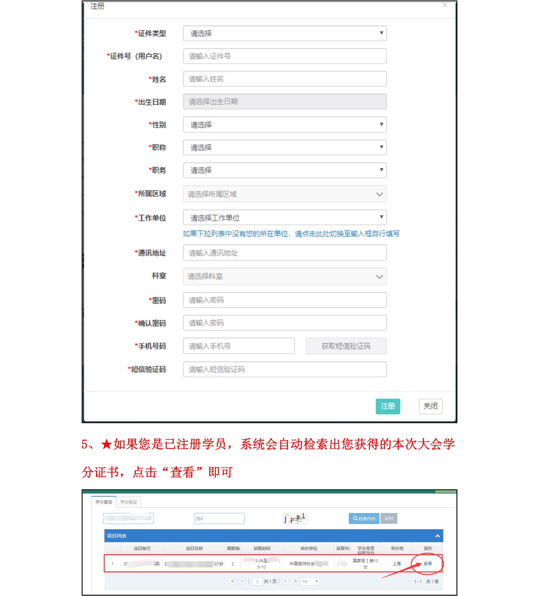This screenshot has width=536, height=596.
Task: Open the rows-per-page dropdown showing 10
Action: click(x=310, y=581)
